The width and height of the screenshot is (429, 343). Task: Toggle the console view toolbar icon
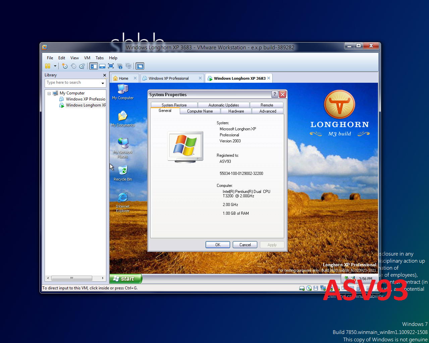point(140,66)
